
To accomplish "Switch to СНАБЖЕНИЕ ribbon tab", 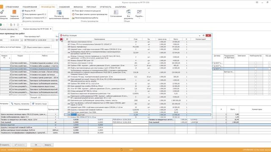I will (64, 7).
